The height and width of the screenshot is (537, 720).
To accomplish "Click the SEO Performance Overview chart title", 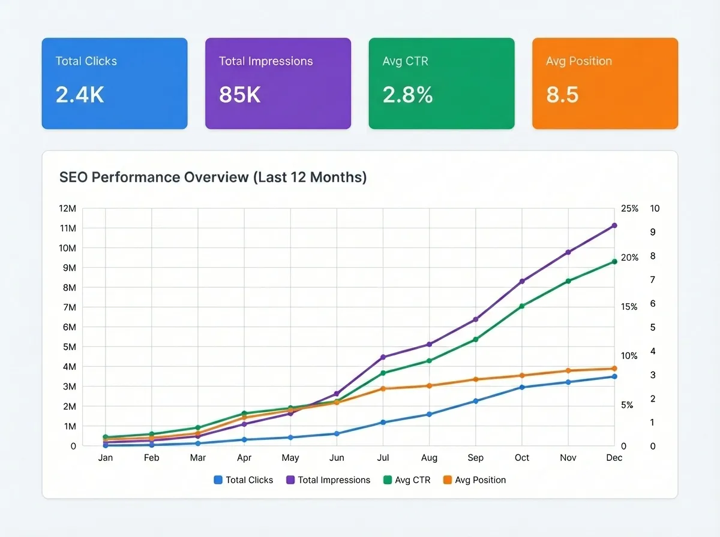I will click(213, 177).
